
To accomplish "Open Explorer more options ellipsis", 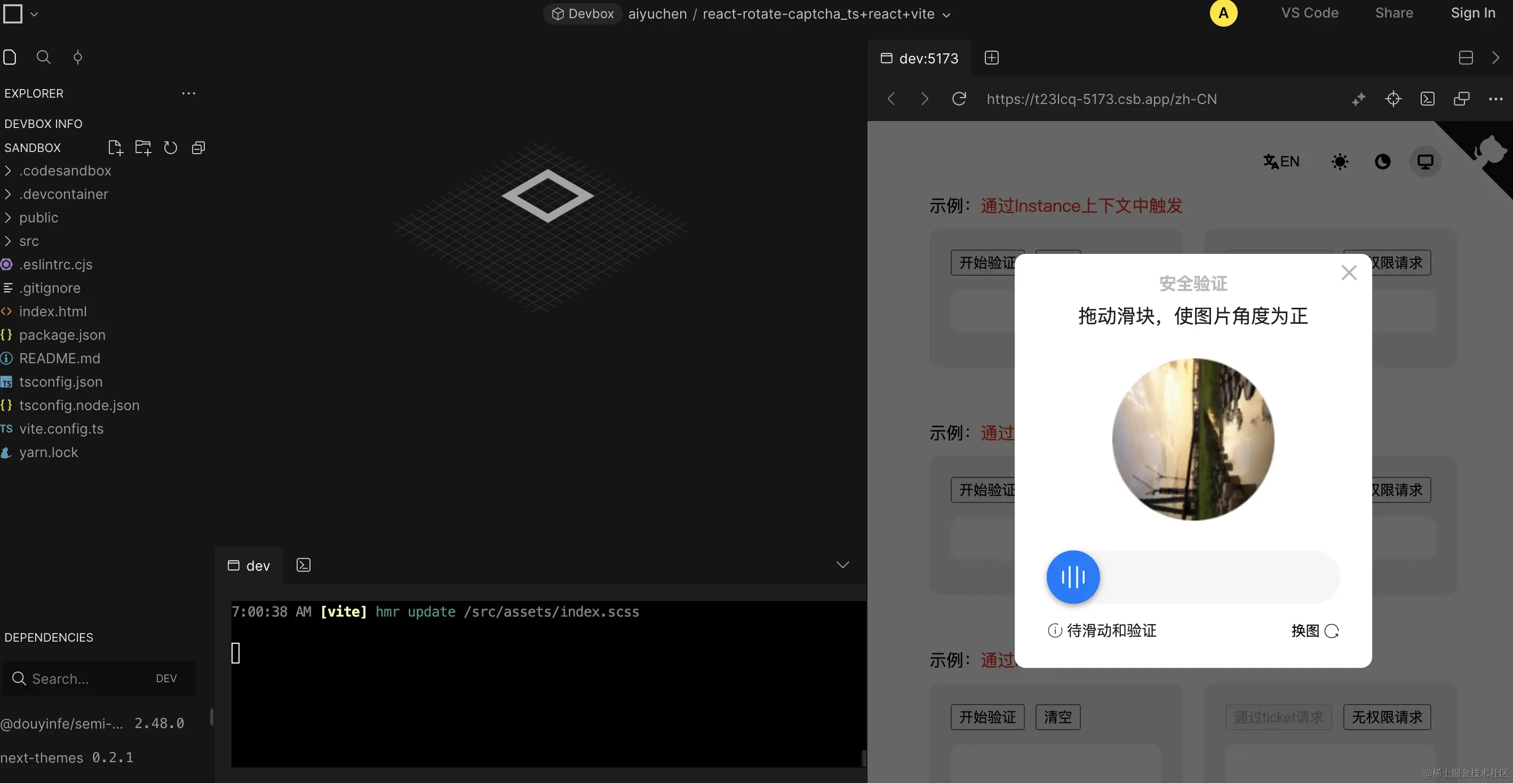I will click(x=188, y=93).
